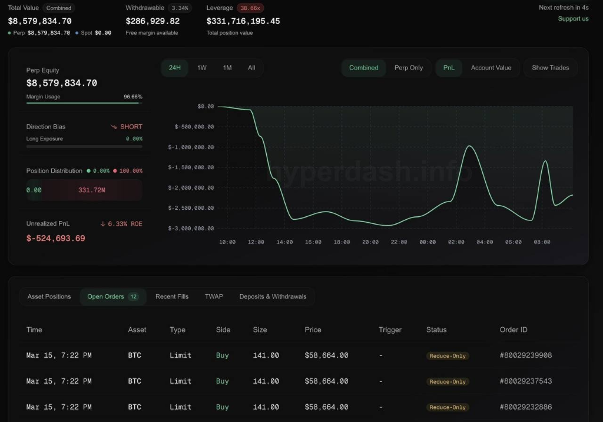Select the 1M time range

click(227, 68)
